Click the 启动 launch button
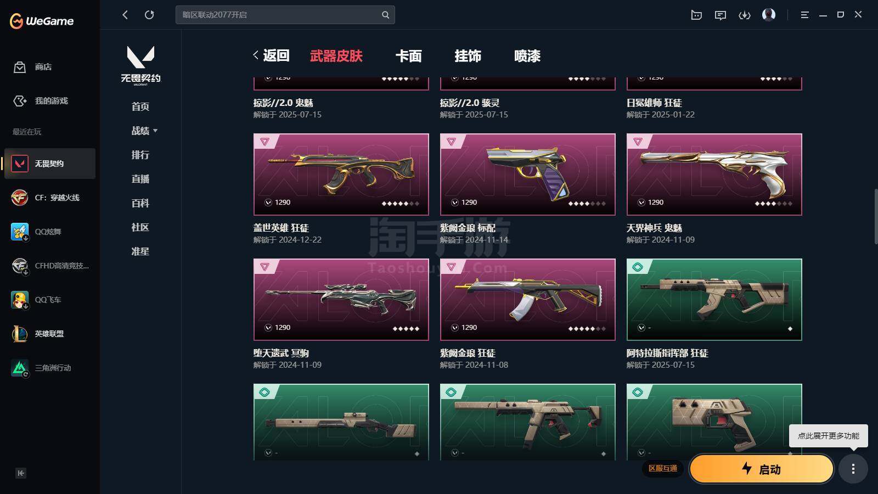878x494 pixels. [762, 469]
